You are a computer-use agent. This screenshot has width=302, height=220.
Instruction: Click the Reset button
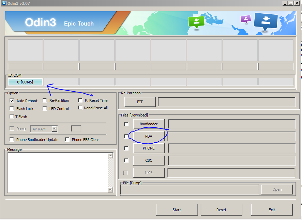pos(221,210)
